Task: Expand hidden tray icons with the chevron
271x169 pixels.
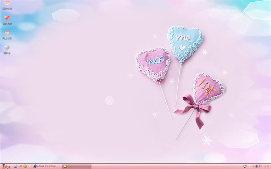Action: [x=253, y=166]
